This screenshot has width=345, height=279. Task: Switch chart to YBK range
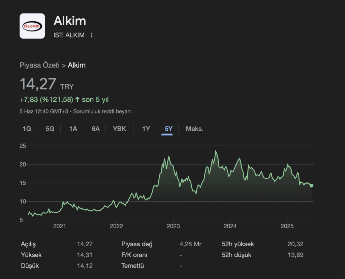click(x=119, y=129)
